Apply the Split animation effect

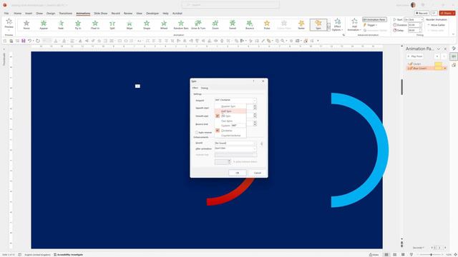pos(112,25)
